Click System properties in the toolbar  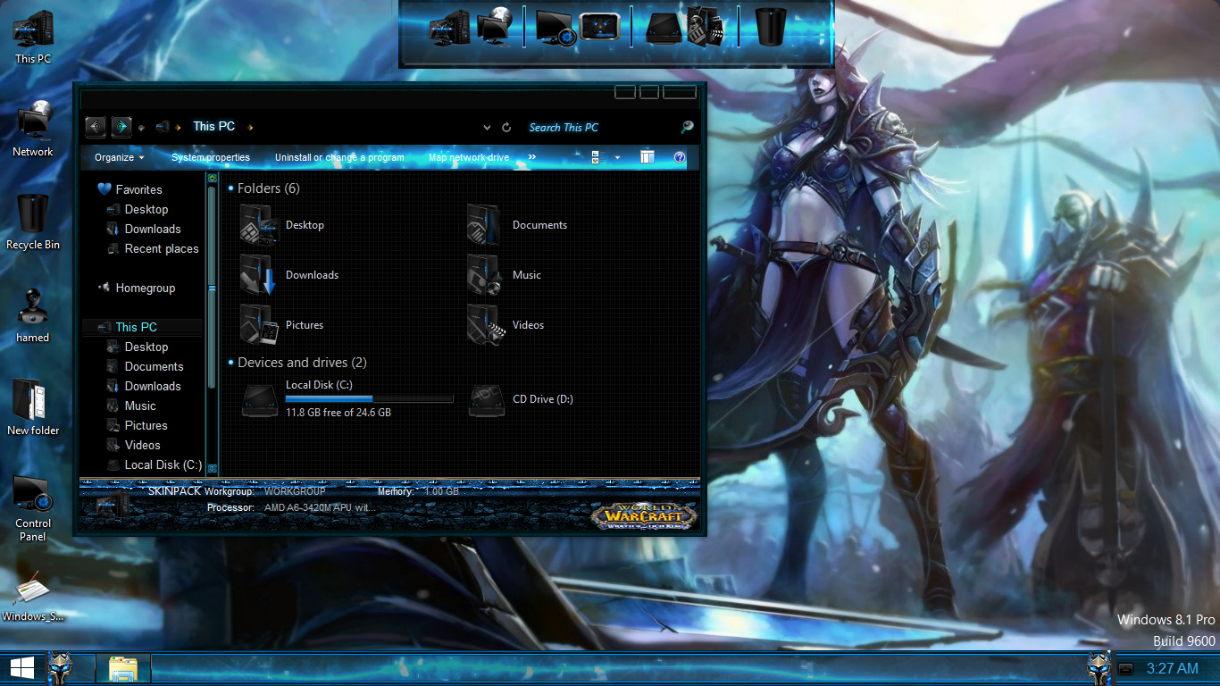(211, 158)
